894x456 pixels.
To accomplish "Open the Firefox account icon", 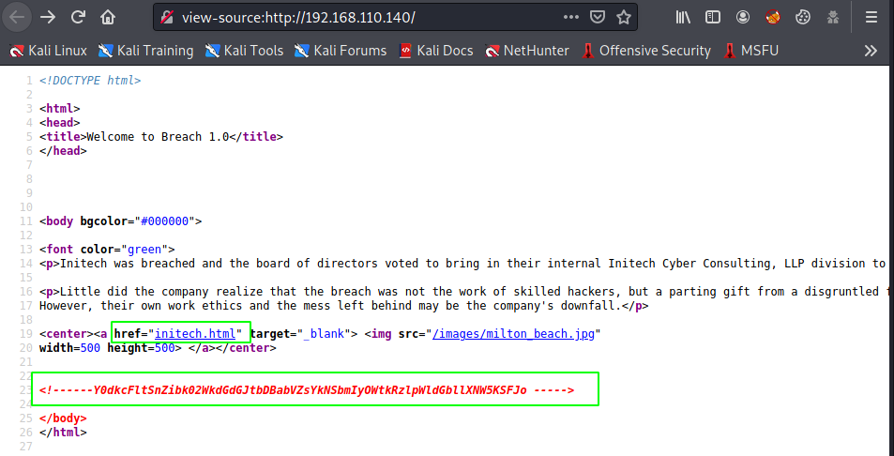I will coord(743,17).
